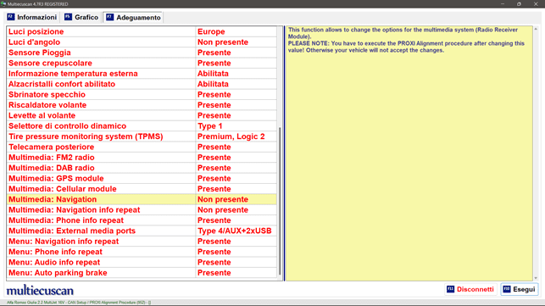Click the Europe value cell
This screenshot has height=306, width=545.
tap(236, 31)
